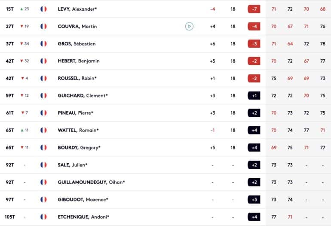
Task: Click the French flag beside ROUSSEL, Robin
Action: click(43, 78)
